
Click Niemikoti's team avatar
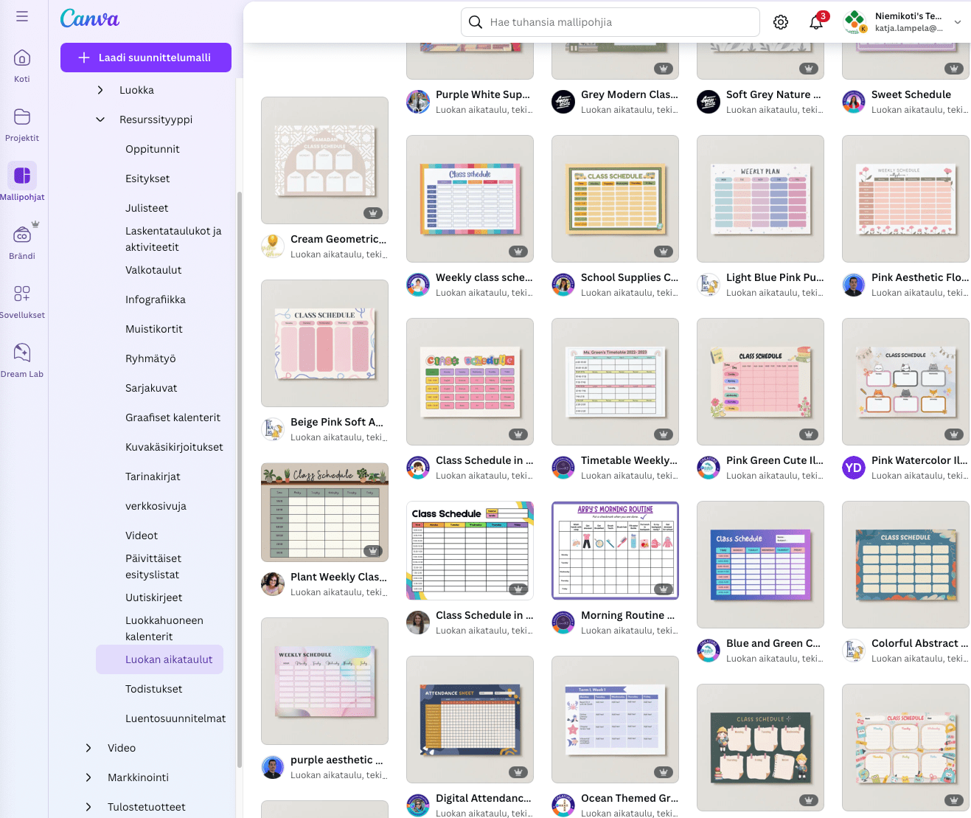(x=855, y=22)
